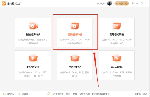Minimize the 金舟格式工厂 window
This screenshot has width=150, height=97.
point(137,4)
